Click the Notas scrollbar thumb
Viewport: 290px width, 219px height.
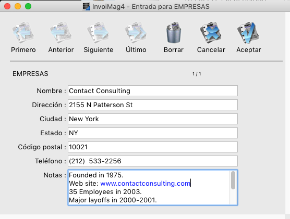pos(233,180)
